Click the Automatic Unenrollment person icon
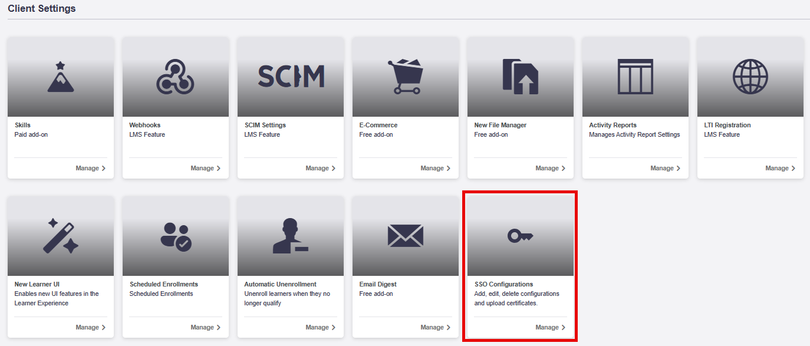 (x=291, y=236)
